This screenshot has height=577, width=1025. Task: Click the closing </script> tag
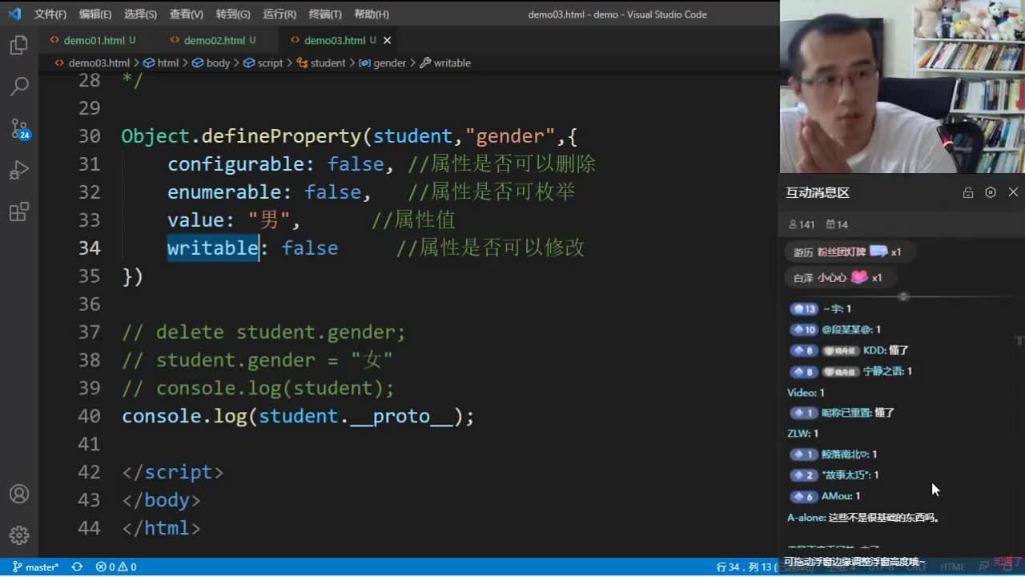(x=172, y=472)
